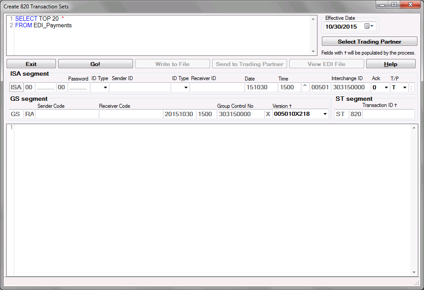The height and width of the screenshot is (290, 424).
Task: Click the Select Trading Partner button
Action: 369,42
